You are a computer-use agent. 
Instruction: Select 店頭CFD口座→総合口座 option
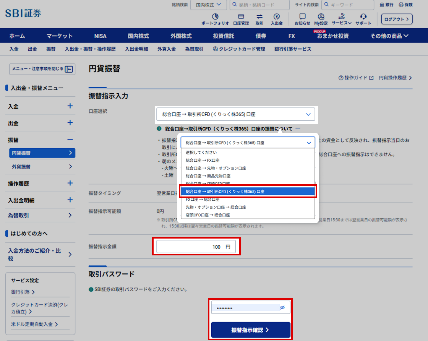click(x=248, y=215)
